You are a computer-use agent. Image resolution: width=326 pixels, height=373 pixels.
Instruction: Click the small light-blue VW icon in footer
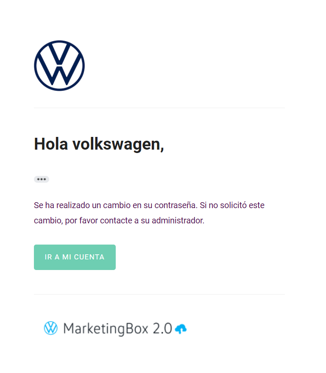pos(51,328)
